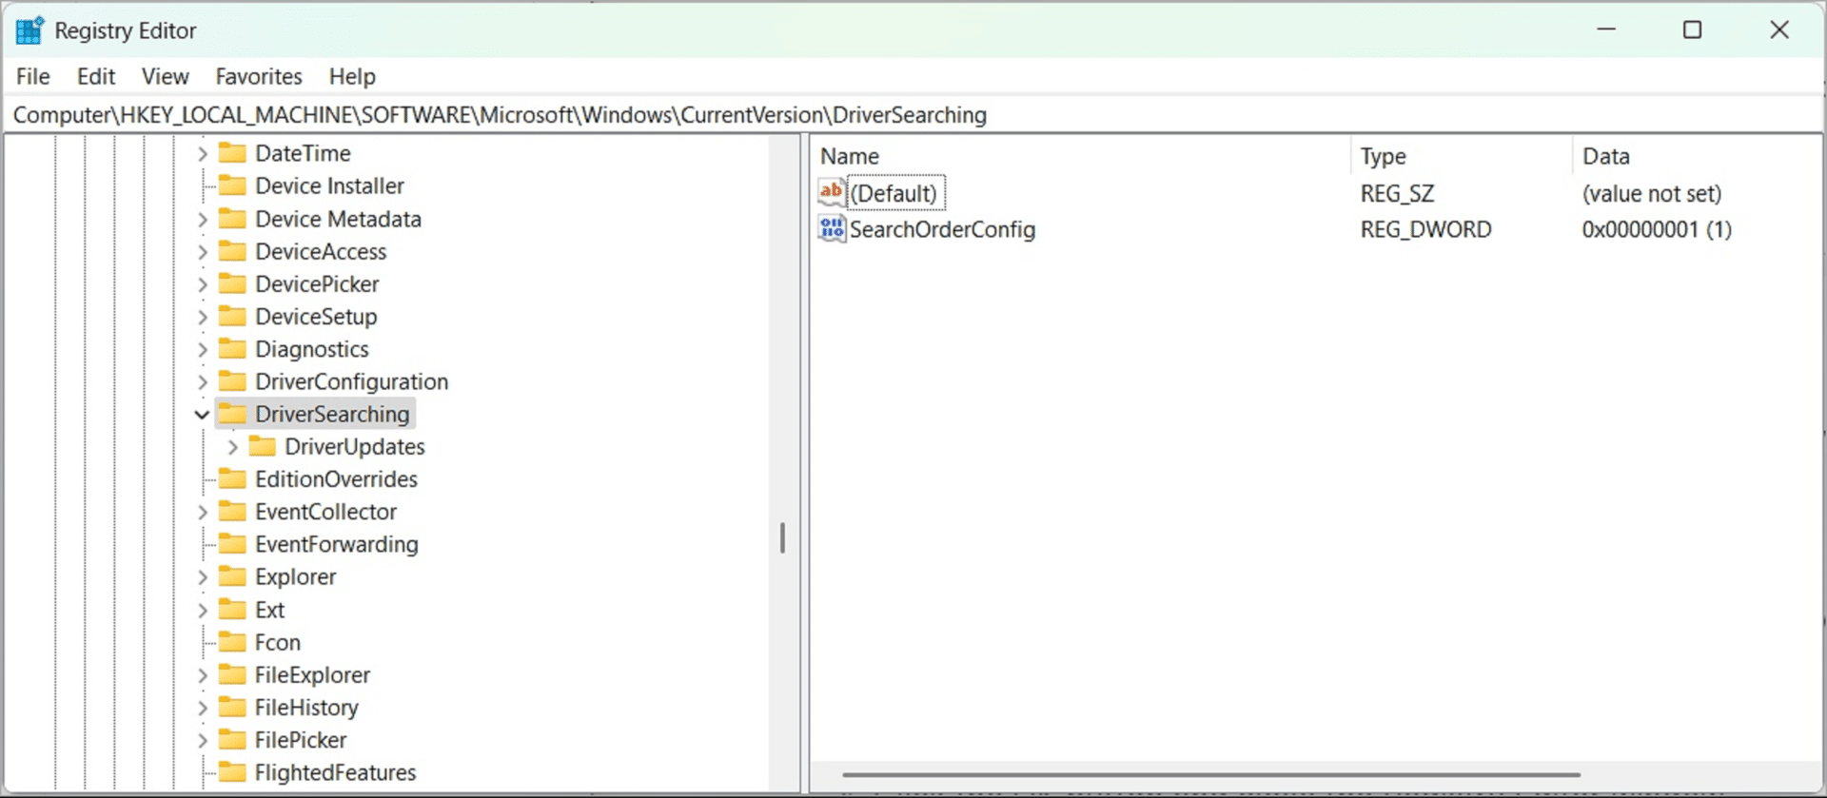Expand the FileHistory key
1827x798 pixels.
coord(202,707)
